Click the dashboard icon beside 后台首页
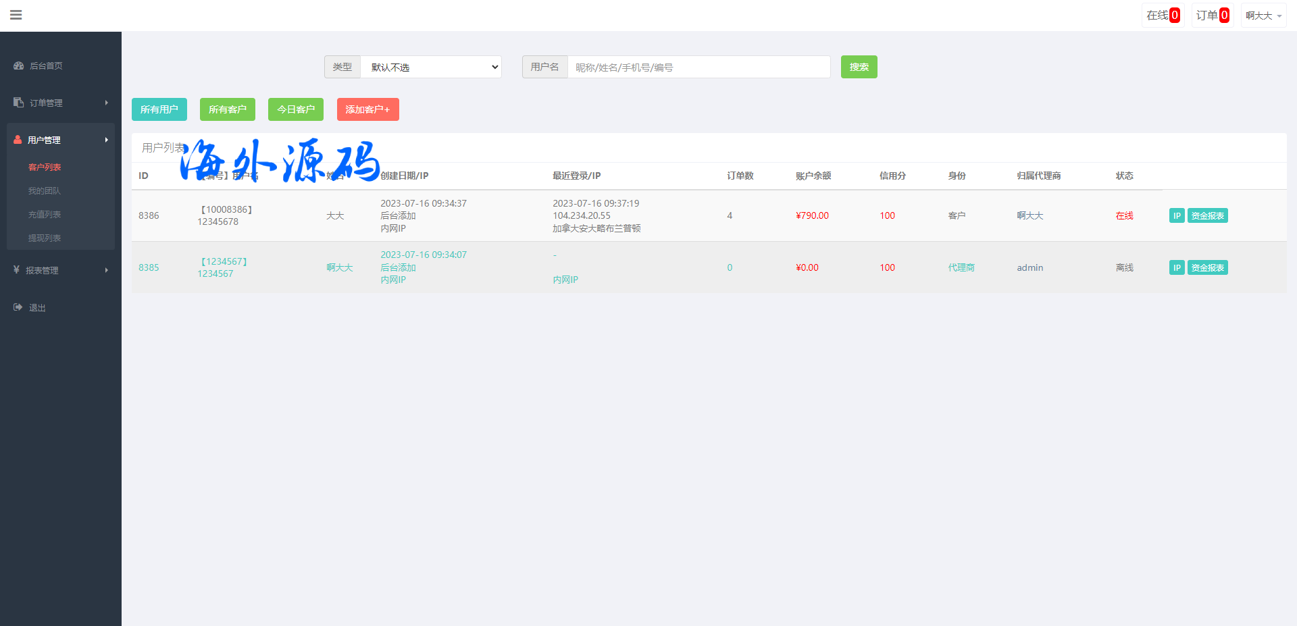Viewport: 1297px width, 626px height. (x=18, y=66)
